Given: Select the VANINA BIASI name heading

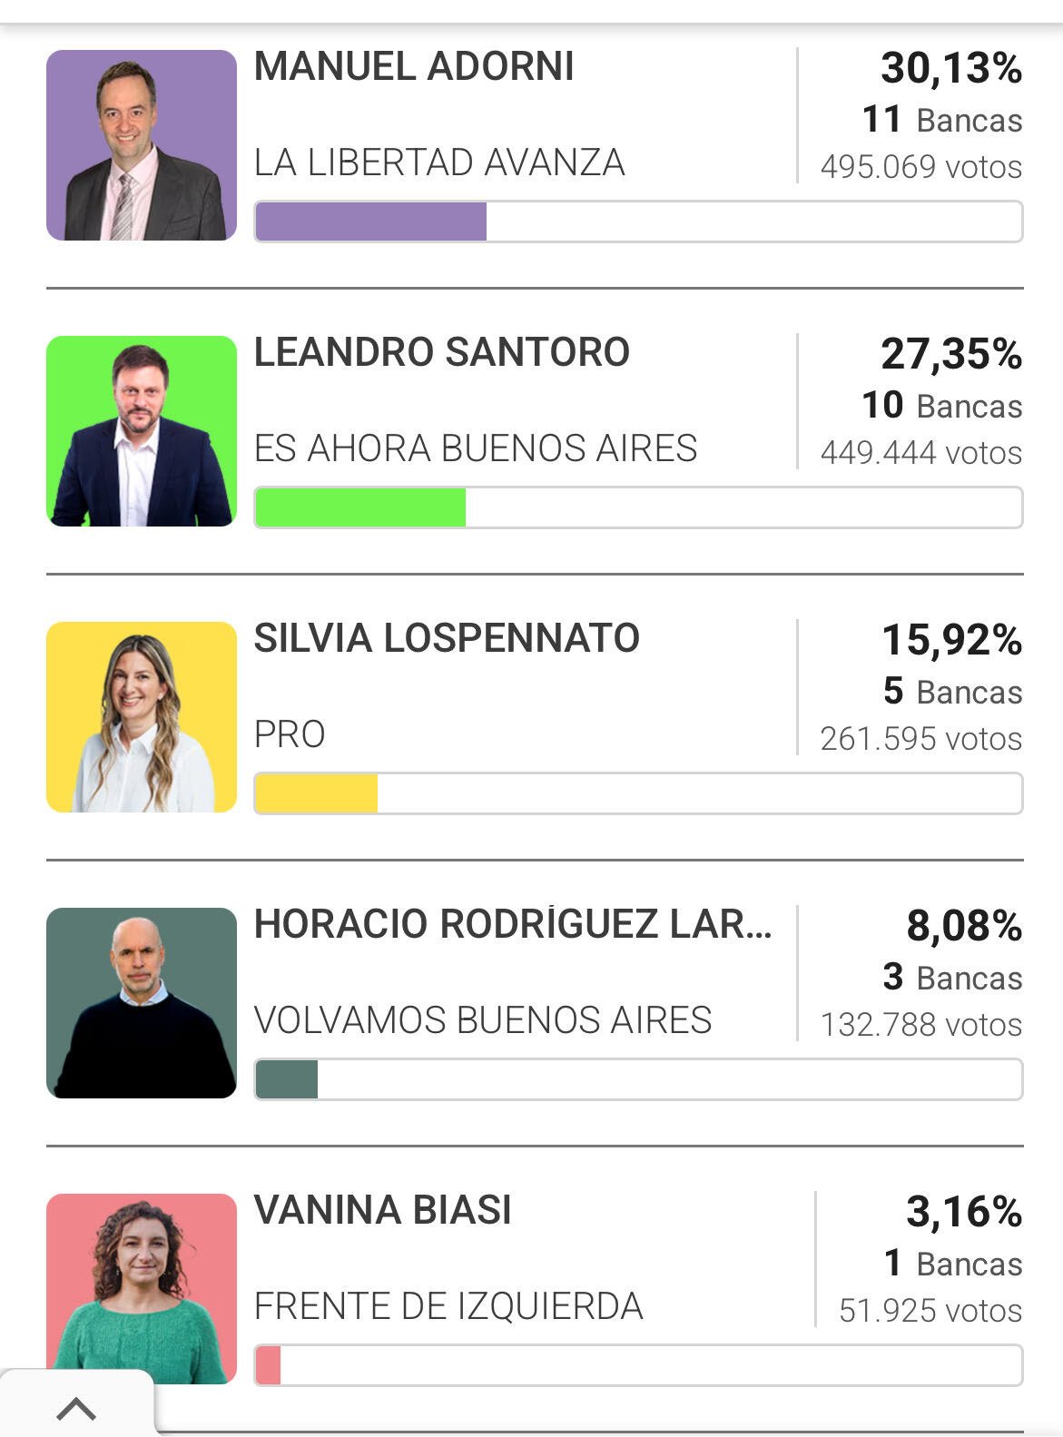Looking at the screenshot, I should point(383,1210).
